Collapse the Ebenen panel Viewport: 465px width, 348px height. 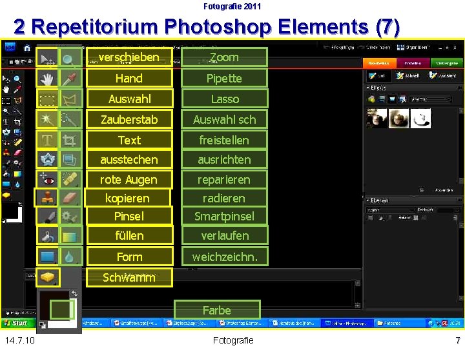367,200
